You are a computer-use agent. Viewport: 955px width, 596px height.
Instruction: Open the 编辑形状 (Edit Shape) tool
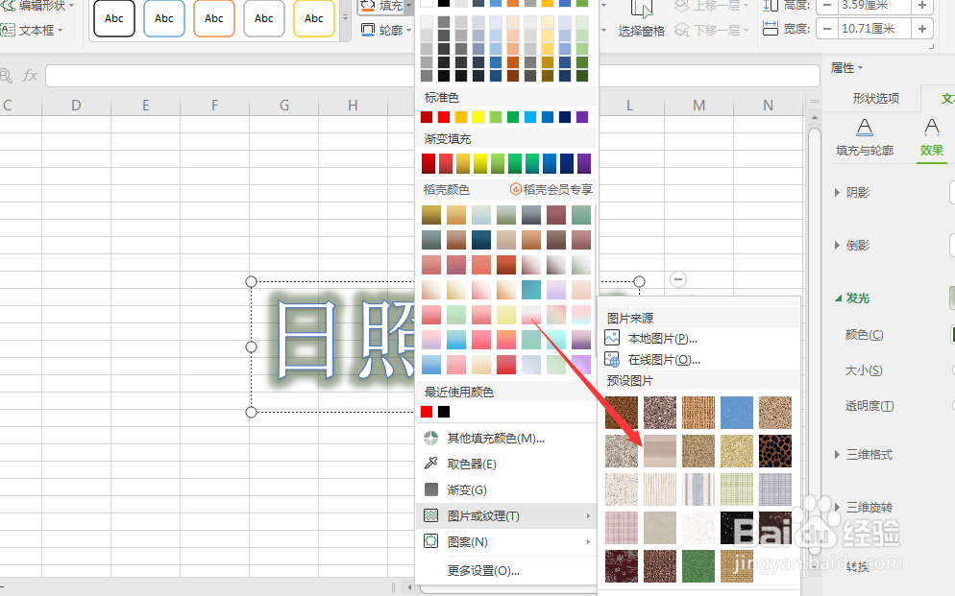36,7
